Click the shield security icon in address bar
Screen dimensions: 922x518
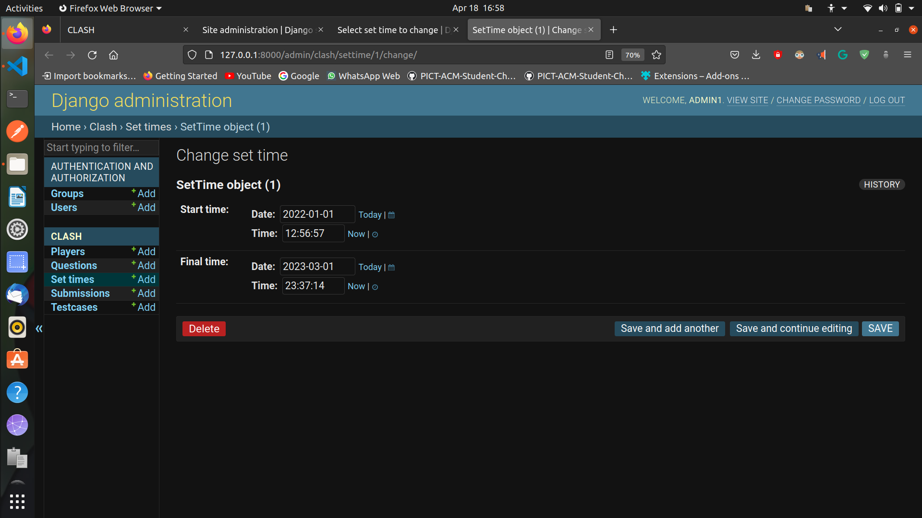[192, 55]
